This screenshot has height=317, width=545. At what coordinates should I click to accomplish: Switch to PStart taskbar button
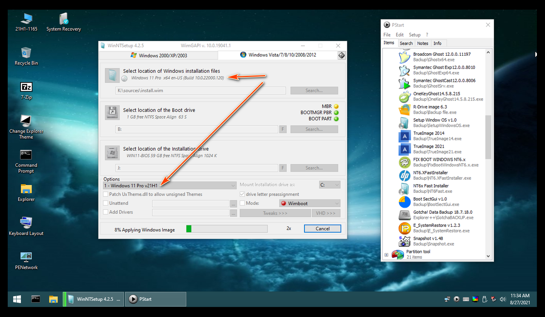coord(156,299)
